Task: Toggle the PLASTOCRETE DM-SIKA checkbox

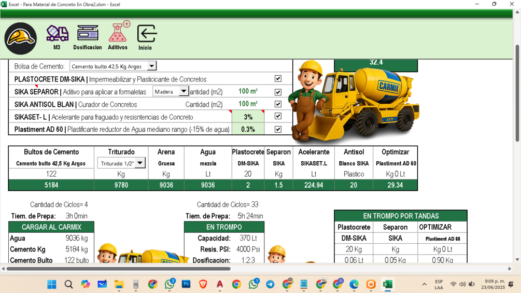Action: point(278,79)
